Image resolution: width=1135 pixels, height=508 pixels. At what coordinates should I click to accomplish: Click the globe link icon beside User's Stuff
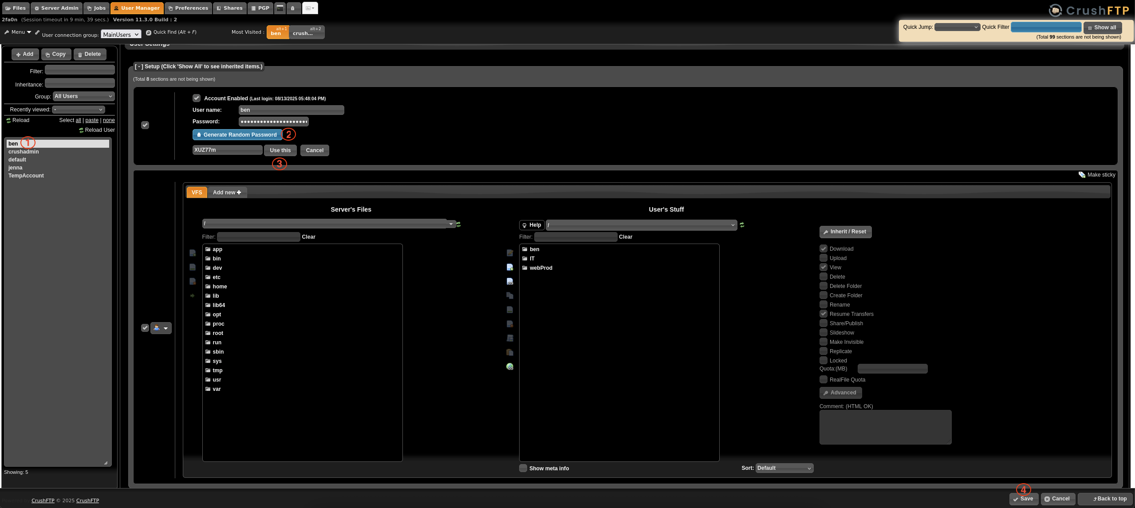click(x=510, y=366)
